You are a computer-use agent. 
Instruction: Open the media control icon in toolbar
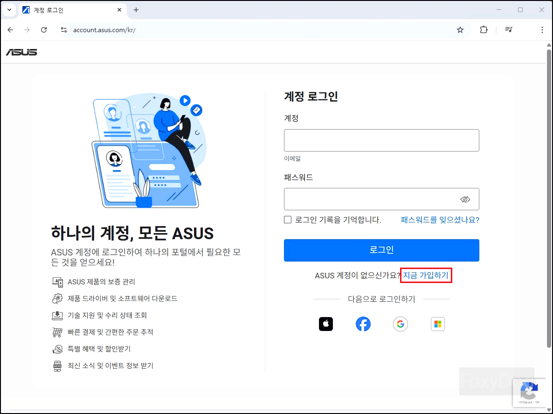509,30
